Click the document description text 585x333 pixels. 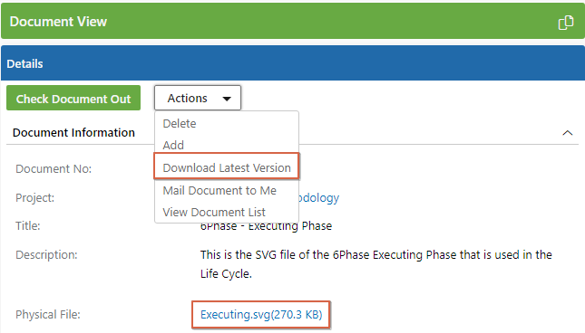pos(376,264)
